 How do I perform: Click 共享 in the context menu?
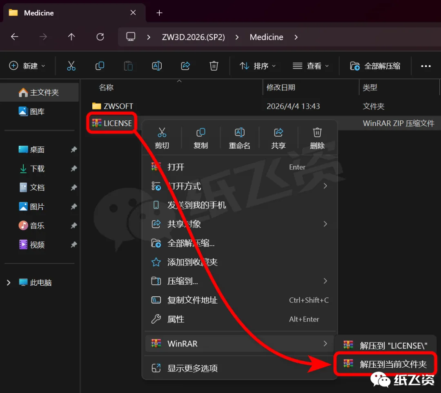pos(278,138)
